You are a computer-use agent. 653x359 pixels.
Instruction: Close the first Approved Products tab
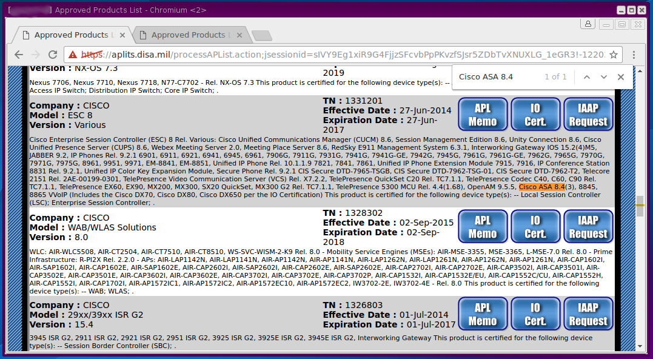tap(123, 35)
